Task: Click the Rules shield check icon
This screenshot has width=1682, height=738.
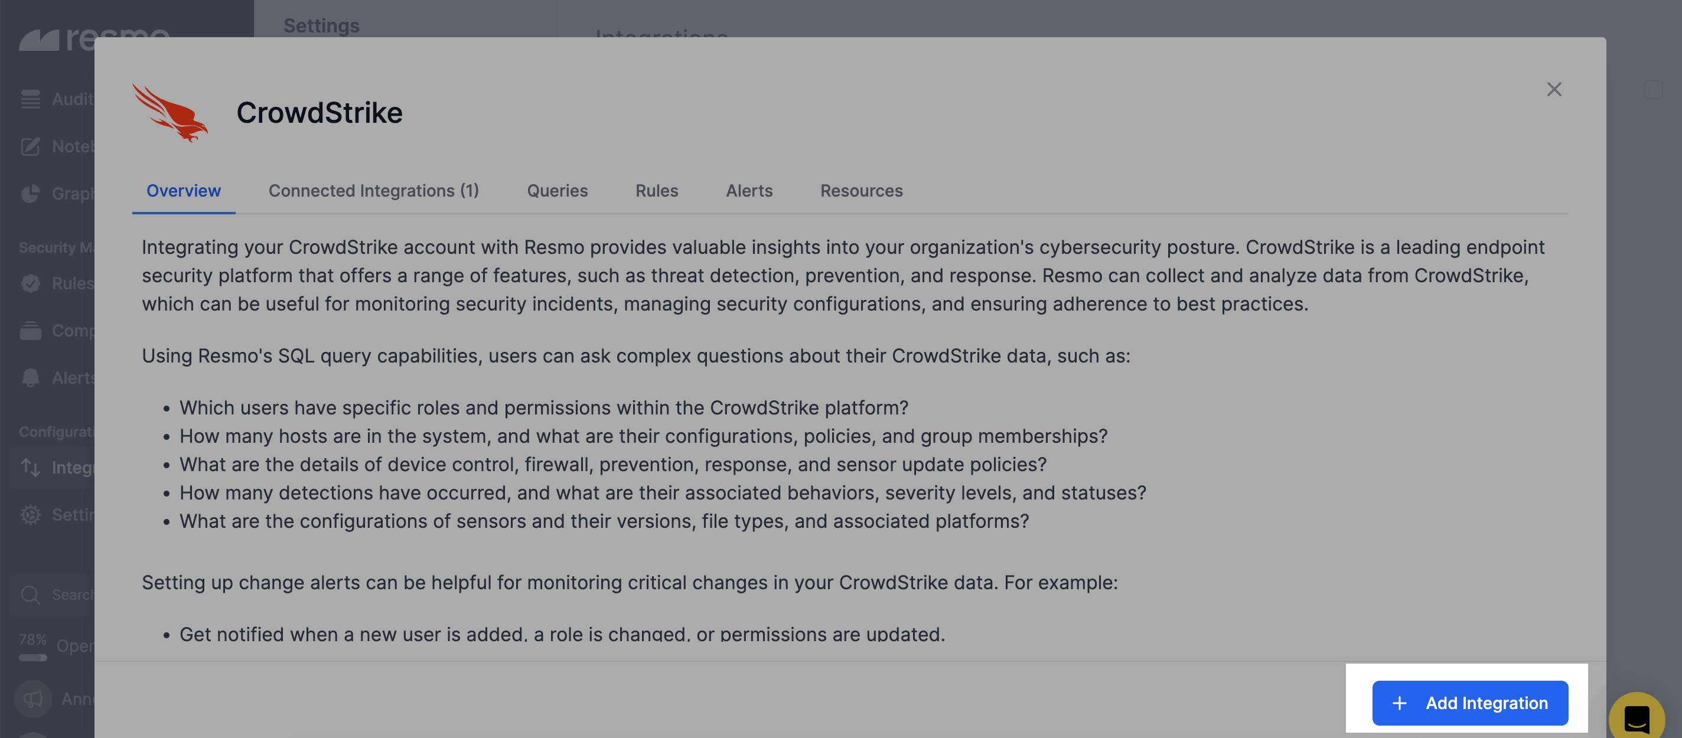Action: click(x=30, y=283)
